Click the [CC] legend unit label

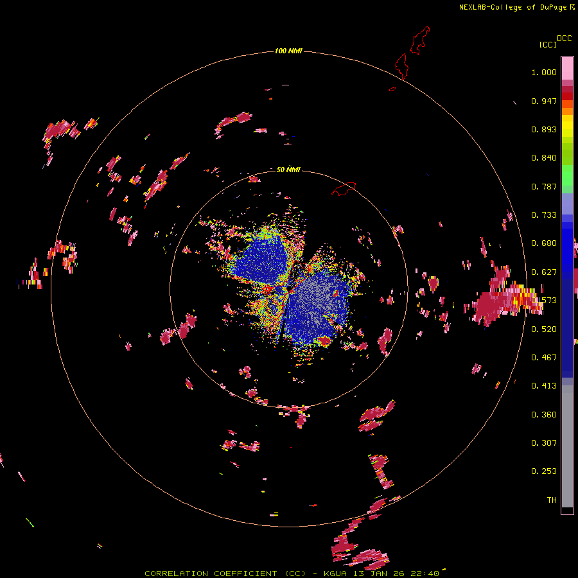[x=548, y=44]
